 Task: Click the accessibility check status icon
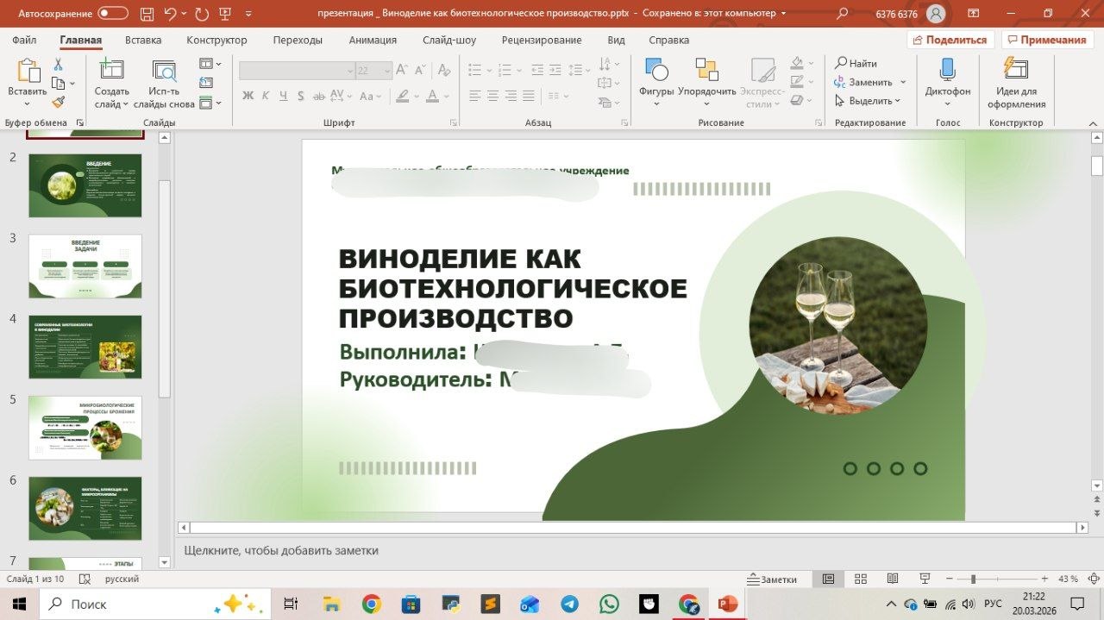(85, 579)
